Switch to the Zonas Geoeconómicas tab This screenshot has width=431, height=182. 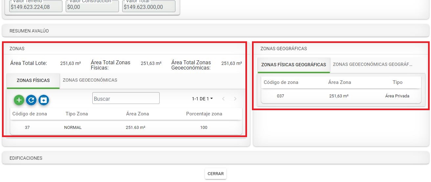[90, 80]
